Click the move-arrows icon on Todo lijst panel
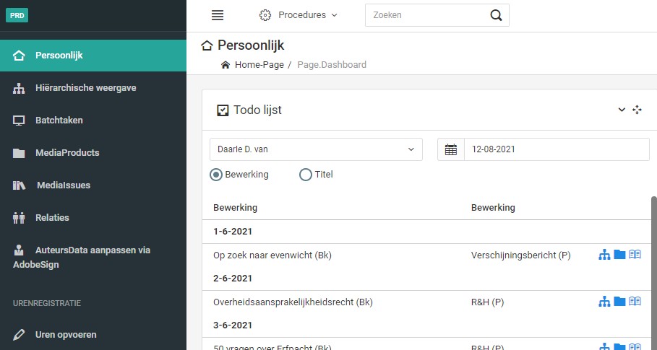The width and height of the screenshot is (657, 350). (637, 110)
